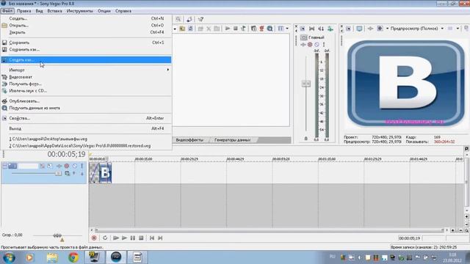
Task: Toggle external monitor preview icon
Action: click(x=359, y=29)
